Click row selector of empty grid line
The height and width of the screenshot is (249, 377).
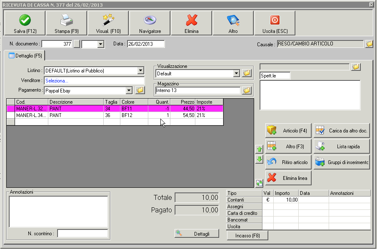click(x=10, y=122)
